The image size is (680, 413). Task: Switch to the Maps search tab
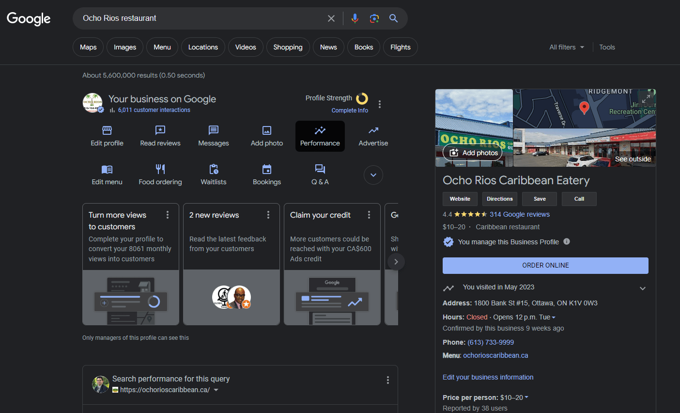[x=88, y=47]
